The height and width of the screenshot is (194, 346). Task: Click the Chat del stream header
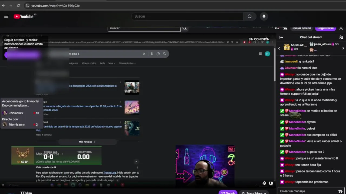[x=311, y=37]
